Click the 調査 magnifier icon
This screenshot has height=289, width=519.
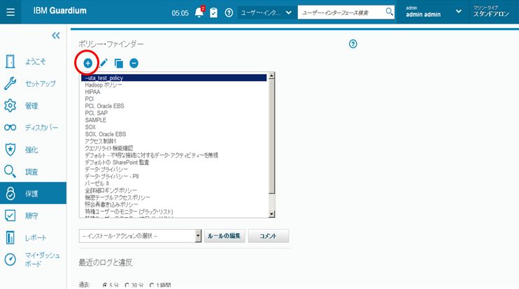(10, 172)
